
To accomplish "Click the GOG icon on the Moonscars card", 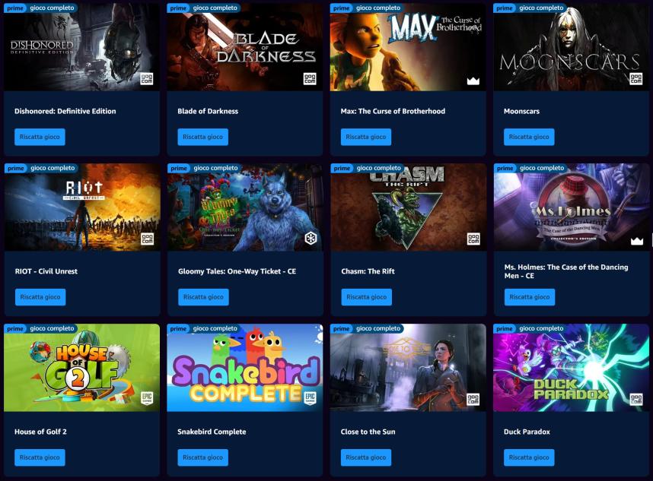I will pyautogui.click(x=636, y=78).
